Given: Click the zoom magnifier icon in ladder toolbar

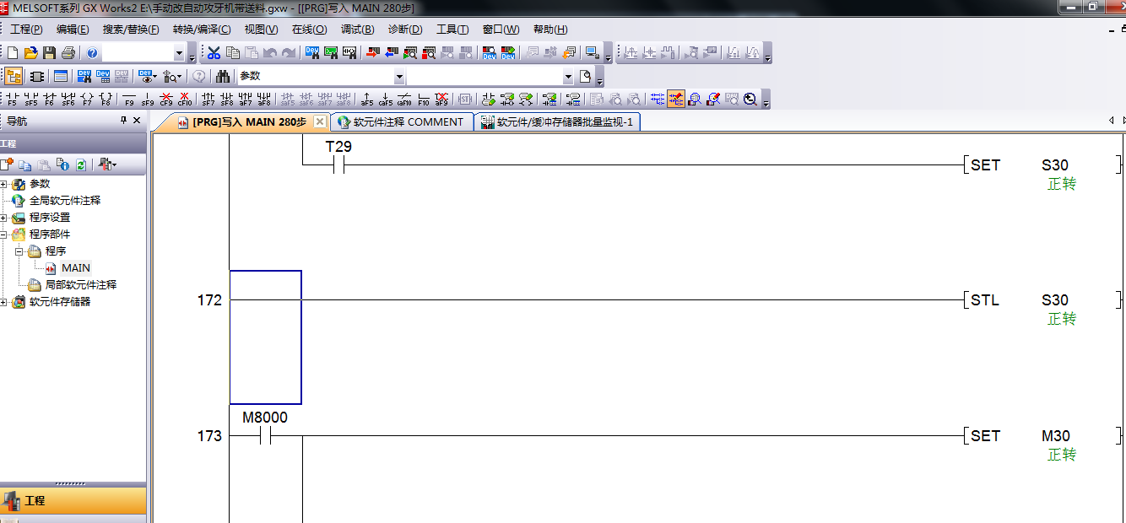Looking at the screenshot, I should pos(750,99).
